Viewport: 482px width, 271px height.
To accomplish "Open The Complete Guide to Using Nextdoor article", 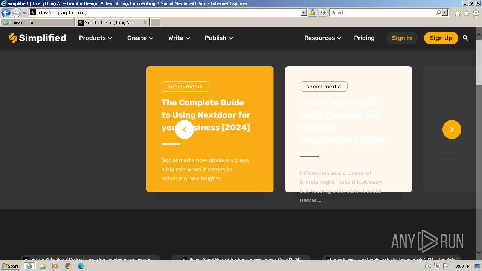I will [x=206, y=115].
